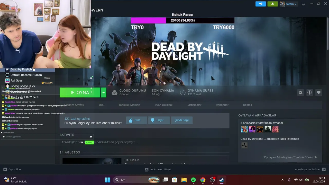The height and width of the screenshot is (185, 329).
Task: Click the taskbar search box Ara
Action: [137, 180]
